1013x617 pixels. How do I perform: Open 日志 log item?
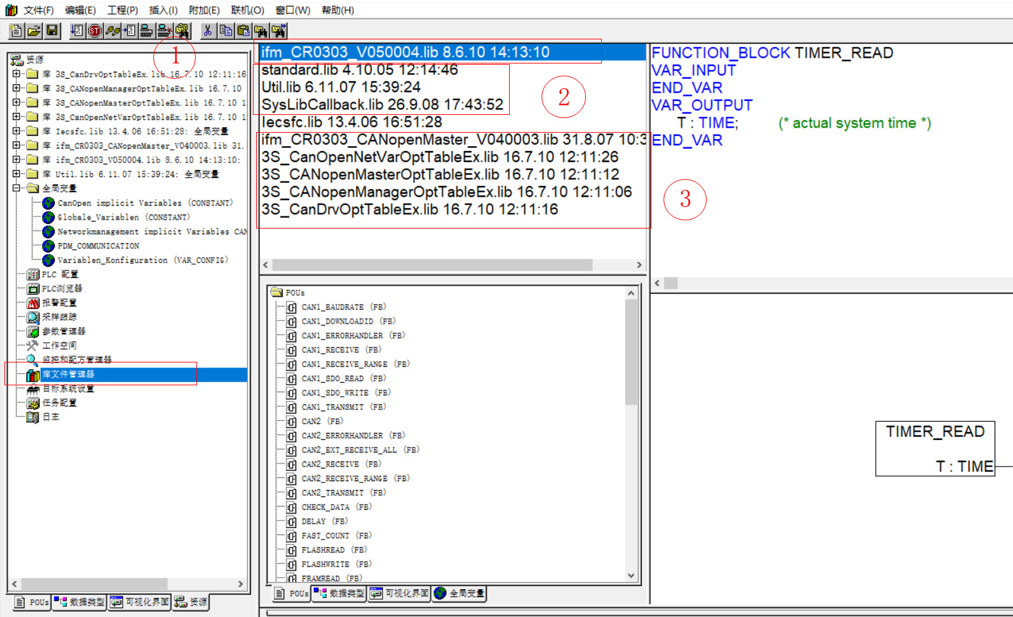51,417
